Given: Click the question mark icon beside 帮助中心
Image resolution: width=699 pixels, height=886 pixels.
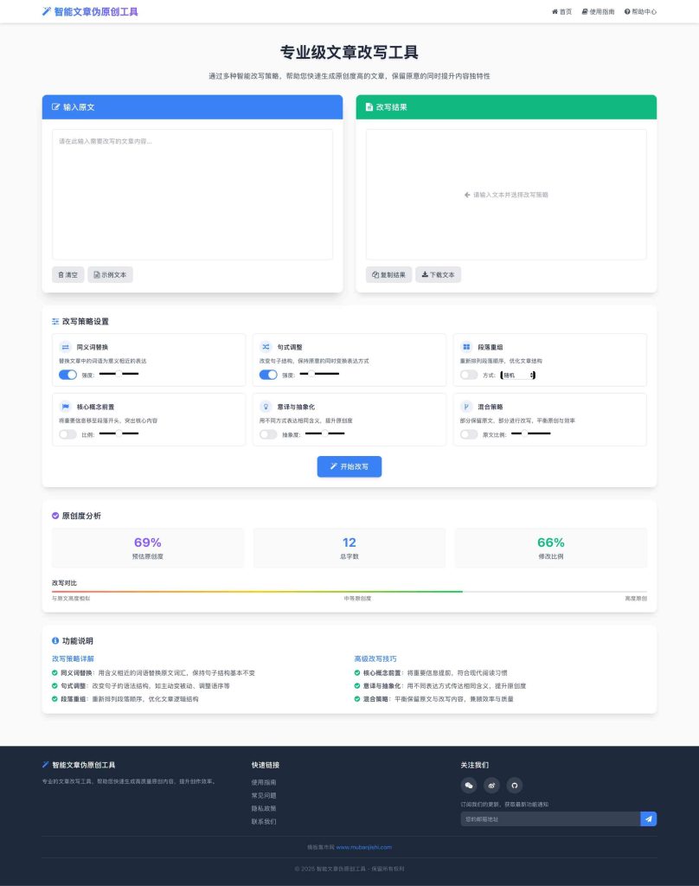Looking at the screenshot, I should 627,12.
